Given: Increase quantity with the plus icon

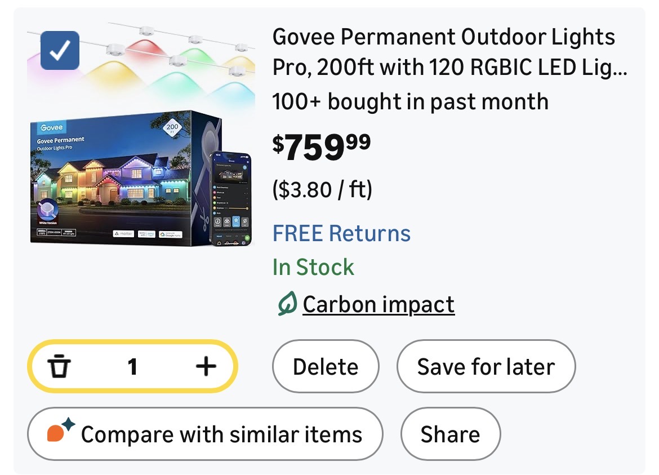Looking at the screenshot, I should point(206,367).
